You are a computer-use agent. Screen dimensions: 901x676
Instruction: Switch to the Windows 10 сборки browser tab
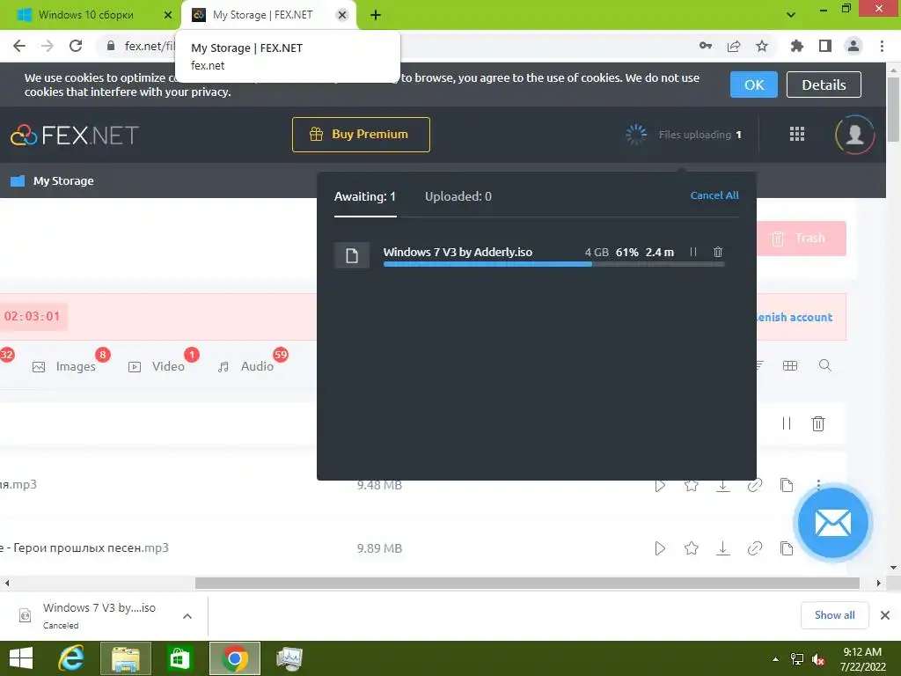click(91, 15)
